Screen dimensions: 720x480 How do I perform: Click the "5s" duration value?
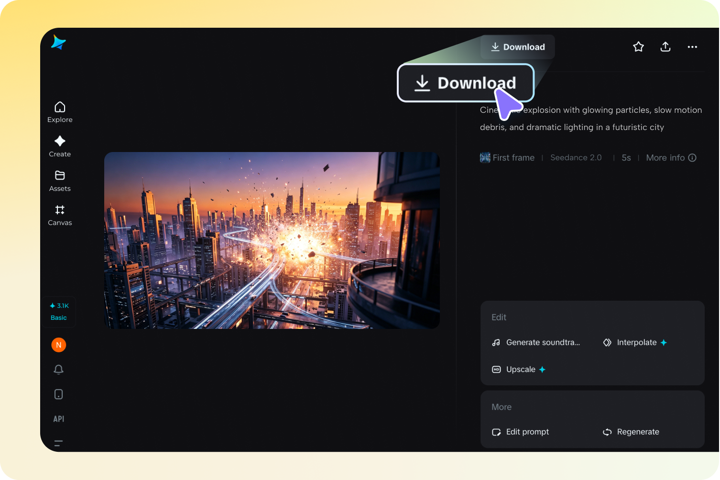626,158
